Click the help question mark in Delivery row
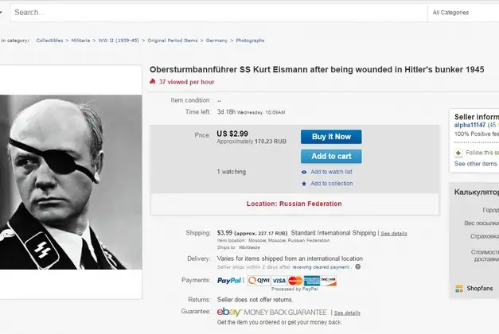 (x=357, y=266)
